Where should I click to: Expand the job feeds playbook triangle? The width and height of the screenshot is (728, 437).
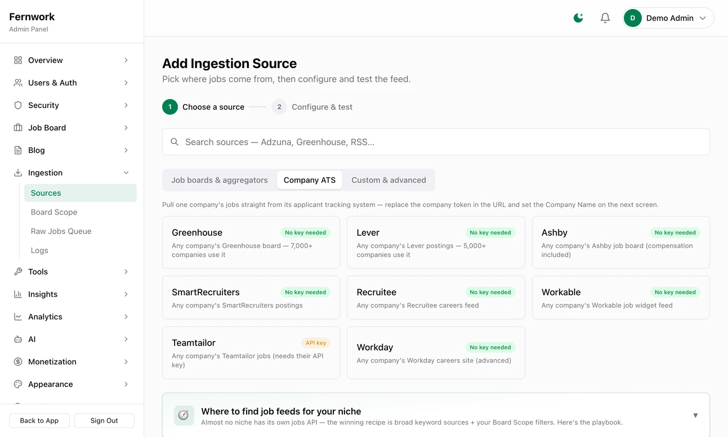[695, 416]
